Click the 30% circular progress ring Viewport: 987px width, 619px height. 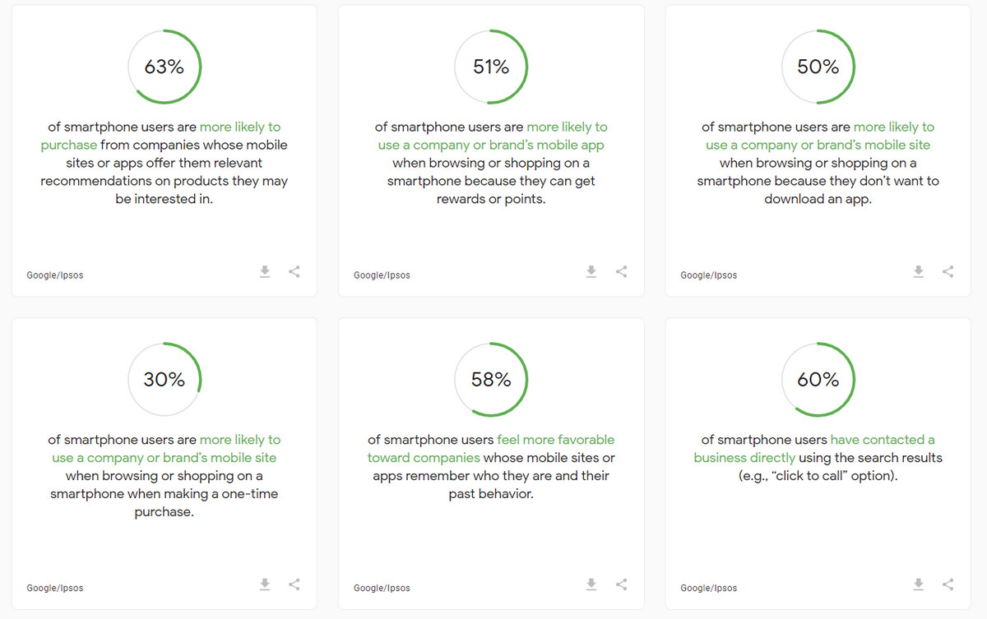click(164, 380)
